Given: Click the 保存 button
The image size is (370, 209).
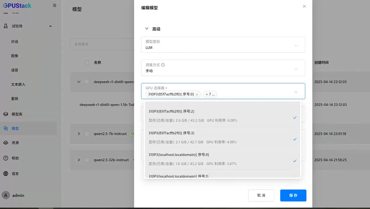Looking at the screenshot, I should point(293,195).
